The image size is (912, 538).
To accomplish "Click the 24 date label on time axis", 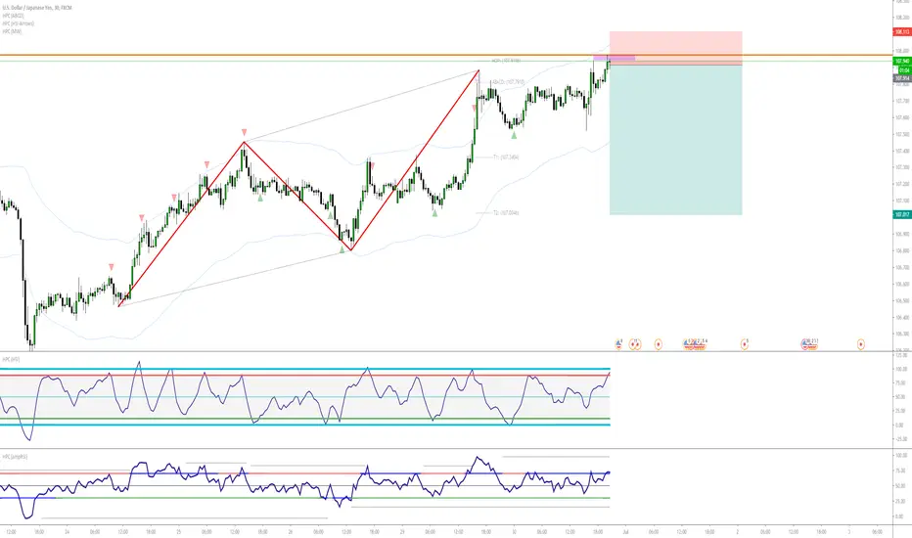I will 67,531.
